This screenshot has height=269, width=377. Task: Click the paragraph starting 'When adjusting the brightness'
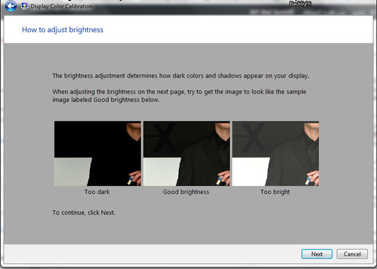pos(180,96)
